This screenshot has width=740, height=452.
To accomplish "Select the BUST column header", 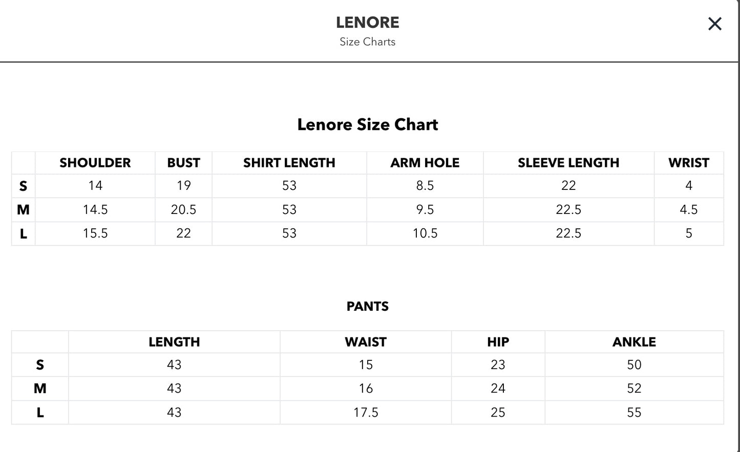I will point(183,162).
